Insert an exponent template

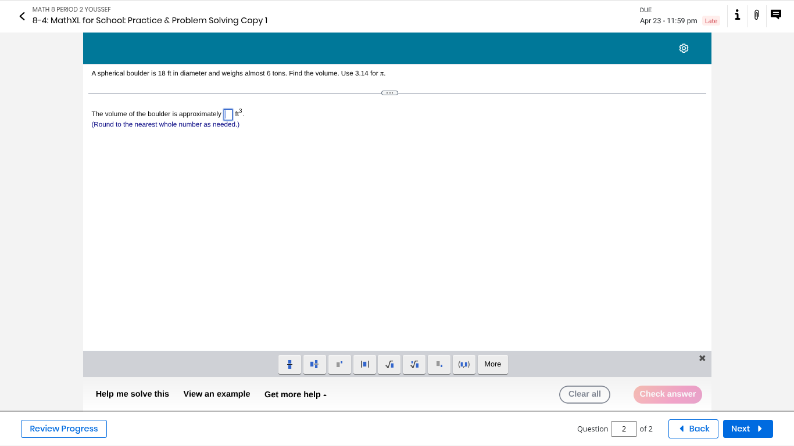click(339, 364)
